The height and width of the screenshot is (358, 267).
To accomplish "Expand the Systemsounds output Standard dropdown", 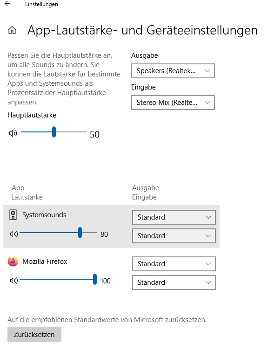I will [174, 217].
